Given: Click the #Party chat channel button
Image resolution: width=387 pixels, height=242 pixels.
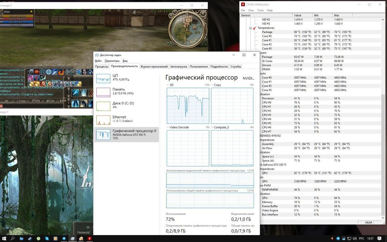Looking at the screenshot, I should point(36,101).
